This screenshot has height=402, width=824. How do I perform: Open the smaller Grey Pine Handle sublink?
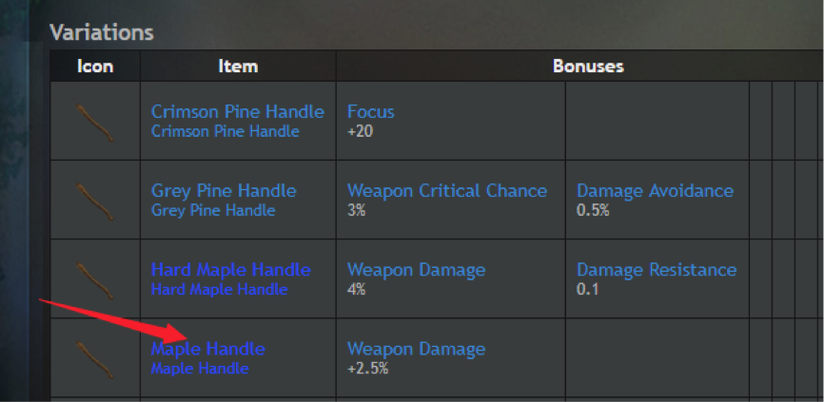point(213,210)
